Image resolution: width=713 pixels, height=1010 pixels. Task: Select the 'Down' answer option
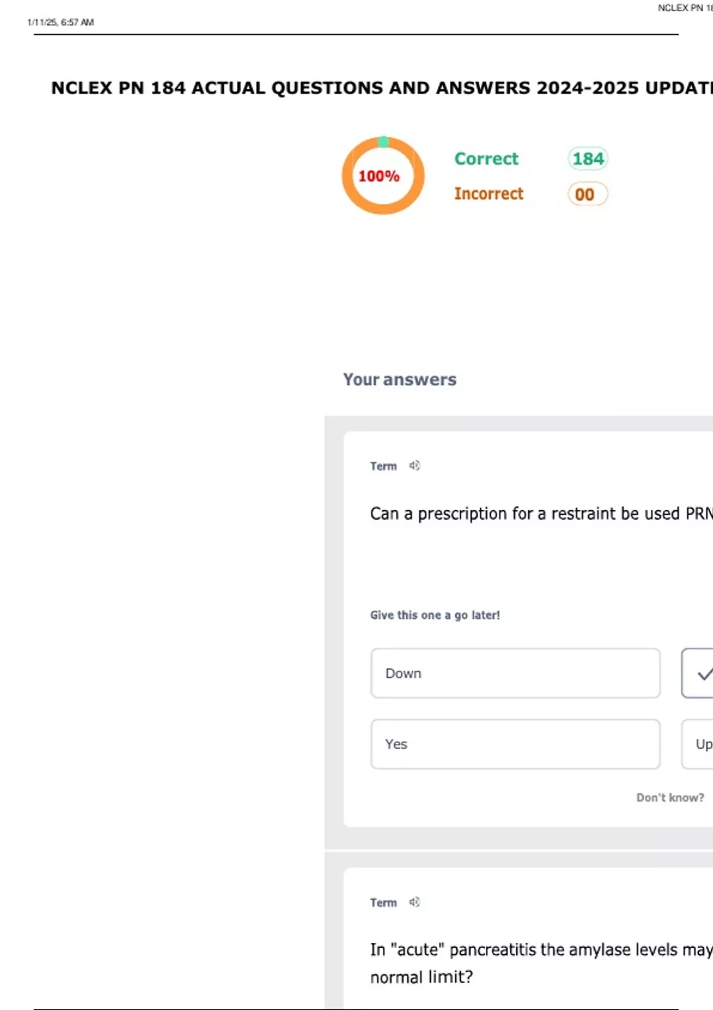(x=515, y=673)
